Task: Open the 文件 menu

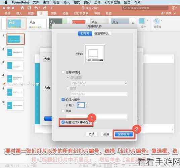Action: pyautogui.click(x=36, y=2)
